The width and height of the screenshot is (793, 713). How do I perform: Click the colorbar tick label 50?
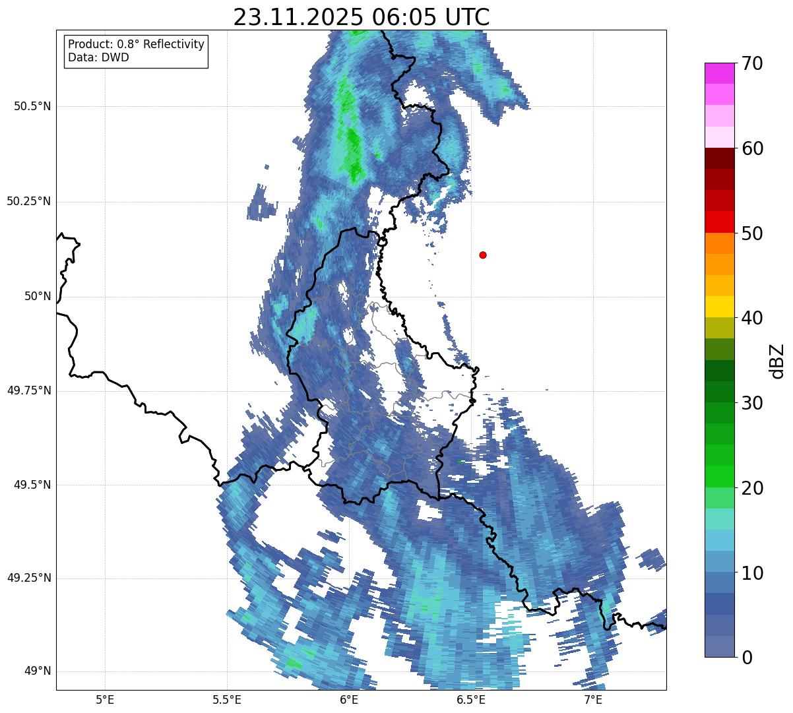[x=752, y=233]
